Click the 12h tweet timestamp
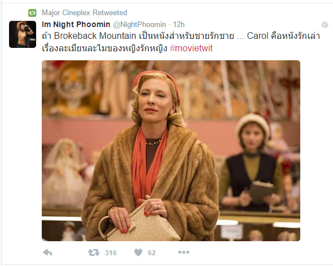Screen dimensions: 333x266 coord(179,25)
